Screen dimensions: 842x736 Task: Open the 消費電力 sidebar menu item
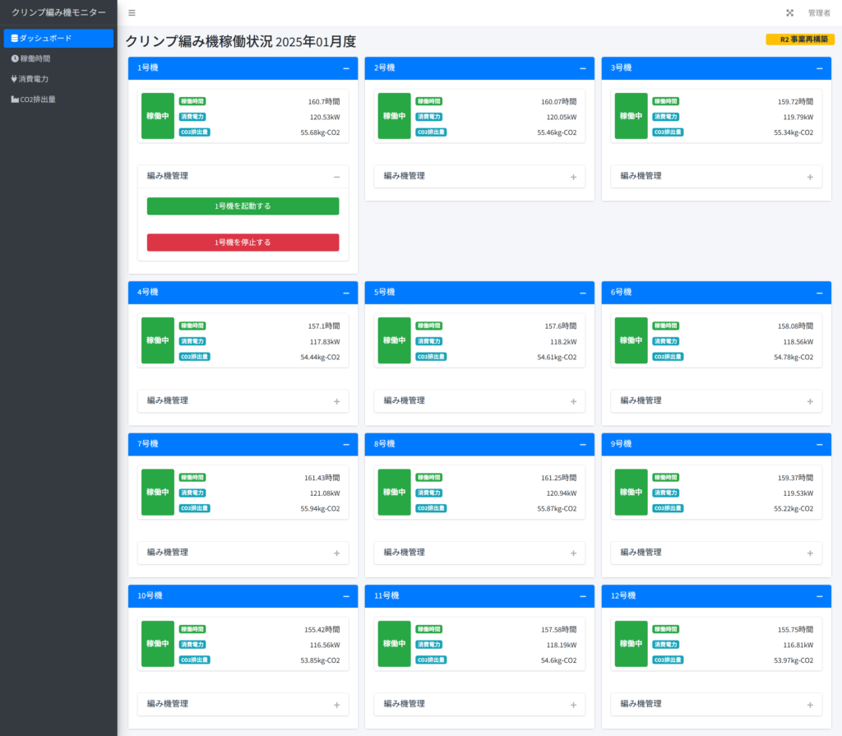[34, 79]
